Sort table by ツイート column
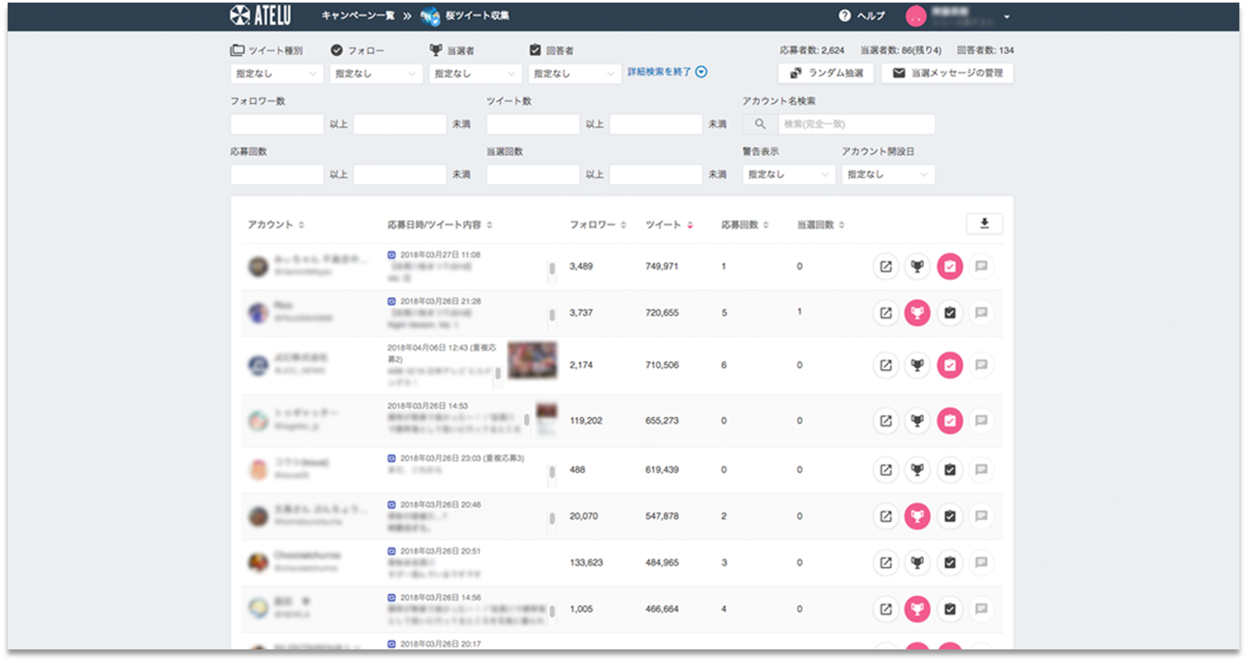This screenshot has height=662, width=1247. (x=669, y=225)
